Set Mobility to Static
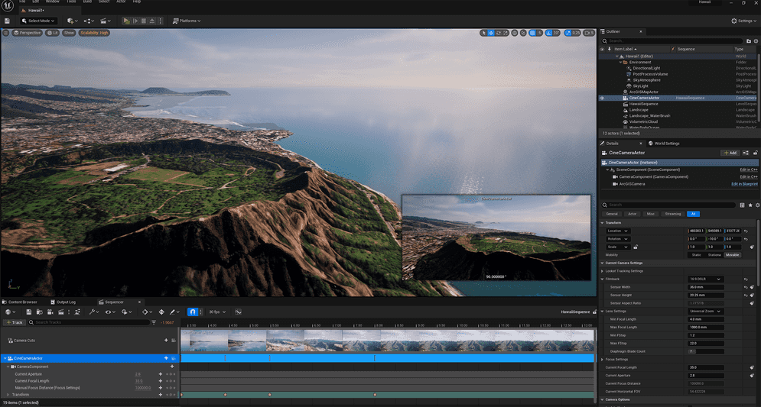Image resolution: width=761 pixels, height=407 pixels. (x=697, y=254)
